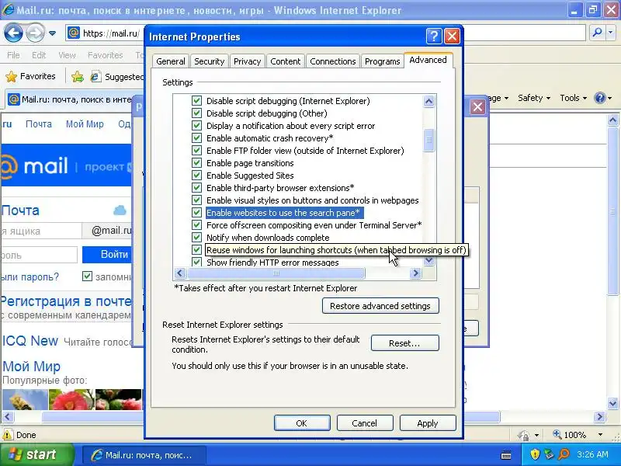Click the IE Forward navigation button
Image resolution: width=621 pixels, height=466 pixels.
35,33
